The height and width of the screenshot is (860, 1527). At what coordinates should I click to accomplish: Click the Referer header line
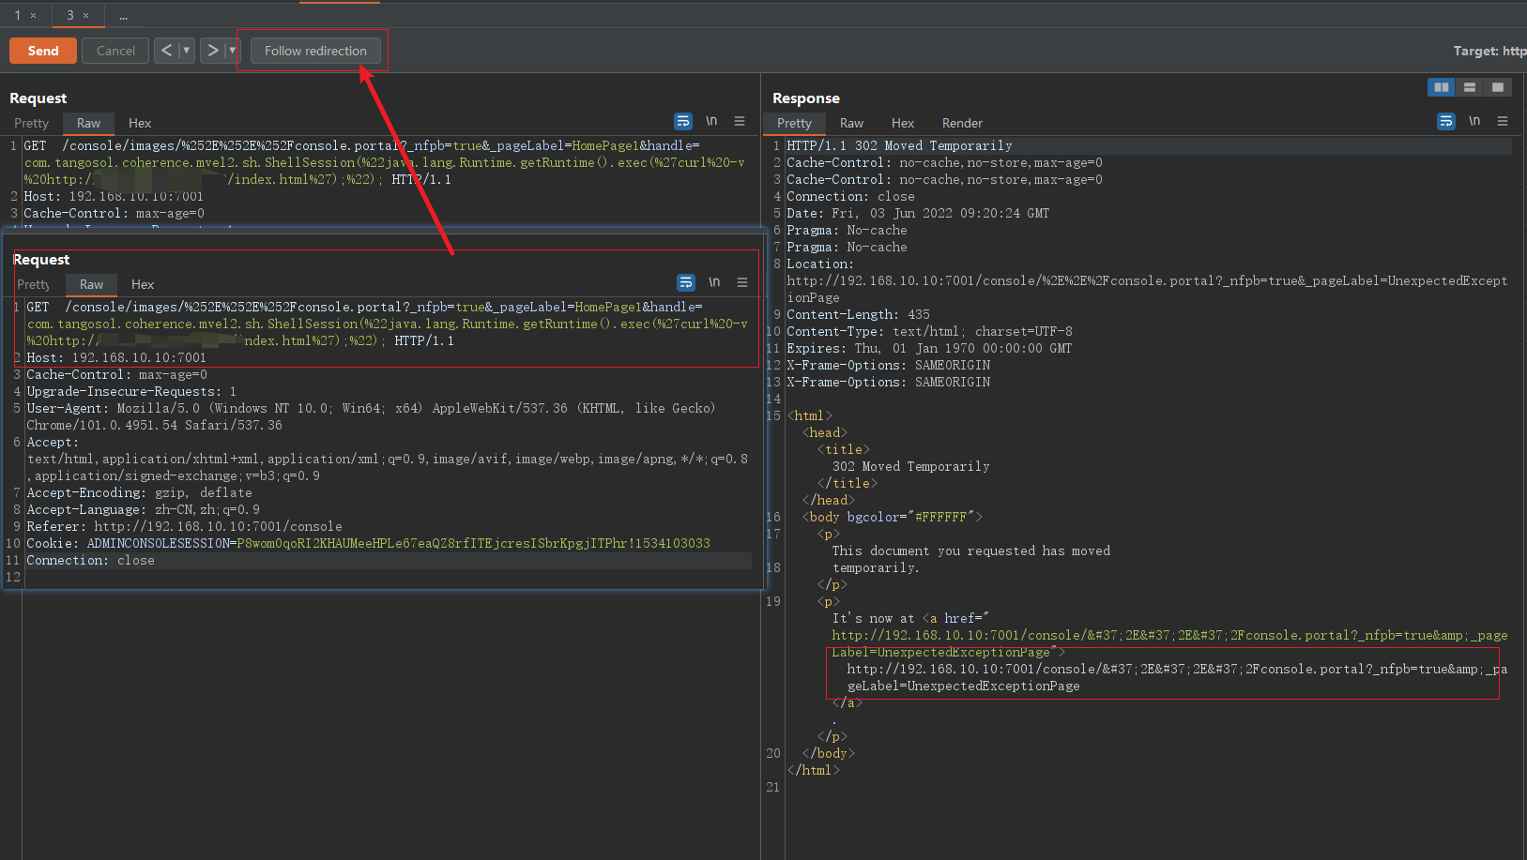(184, 526)
